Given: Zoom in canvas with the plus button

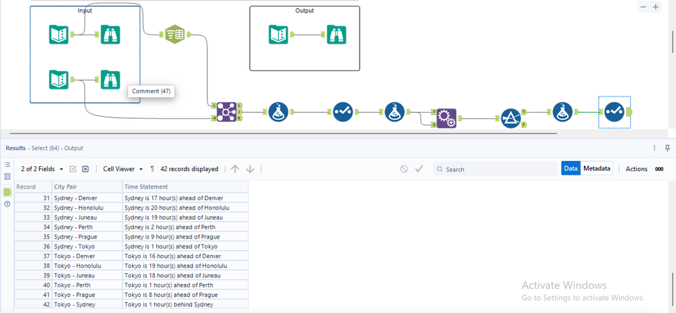Looking at the screenshot, I should (655, 7).
